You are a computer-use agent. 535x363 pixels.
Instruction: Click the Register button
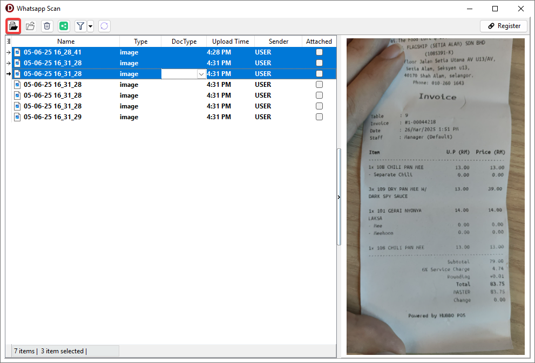click(504, 26)
